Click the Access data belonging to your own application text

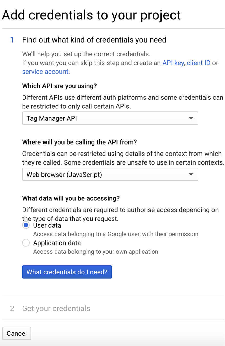pos(95,251)
